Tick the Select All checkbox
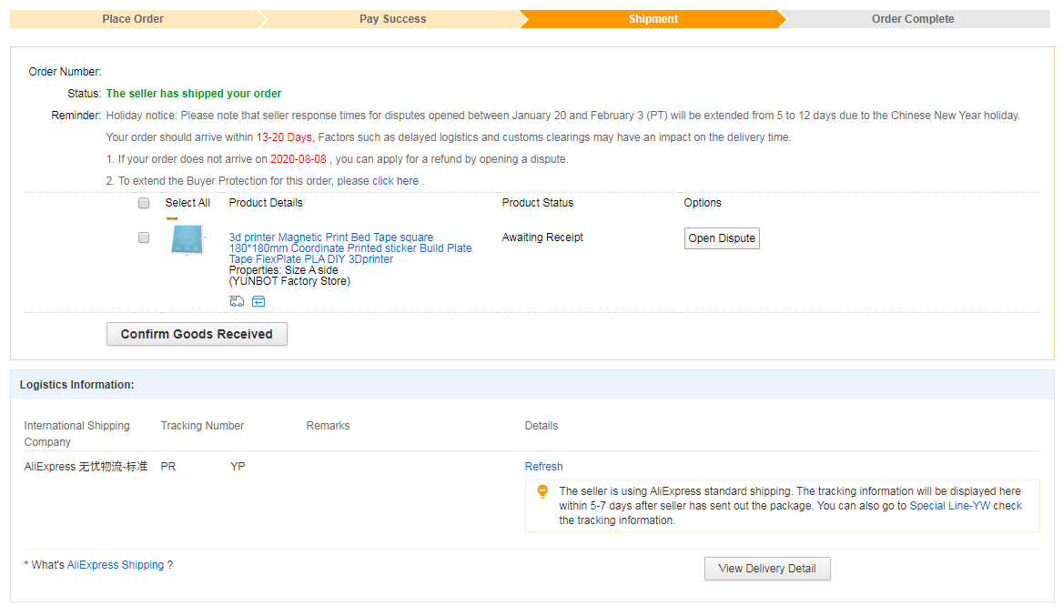The image size is (1063, 606). [x=144, y=203]
